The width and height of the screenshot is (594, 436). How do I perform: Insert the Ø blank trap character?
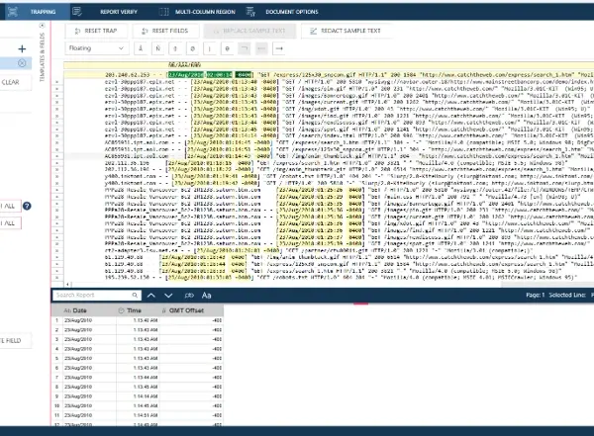192,48
